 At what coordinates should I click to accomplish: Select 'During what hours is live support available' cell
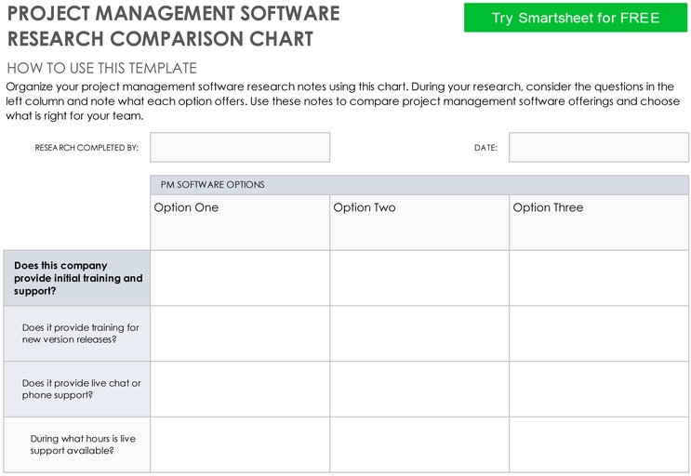click(76, 444)
